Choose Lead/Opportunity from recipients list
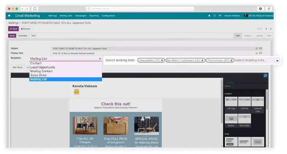The height and width of the screenshot is (154, 287). click(66, 67)
